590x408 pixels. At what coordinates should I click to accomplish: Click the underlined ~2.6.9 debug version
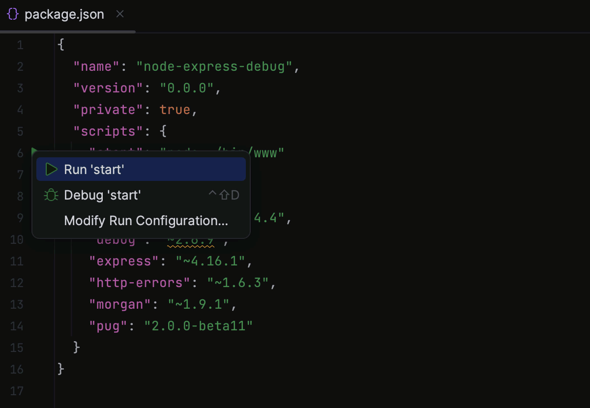191,239
